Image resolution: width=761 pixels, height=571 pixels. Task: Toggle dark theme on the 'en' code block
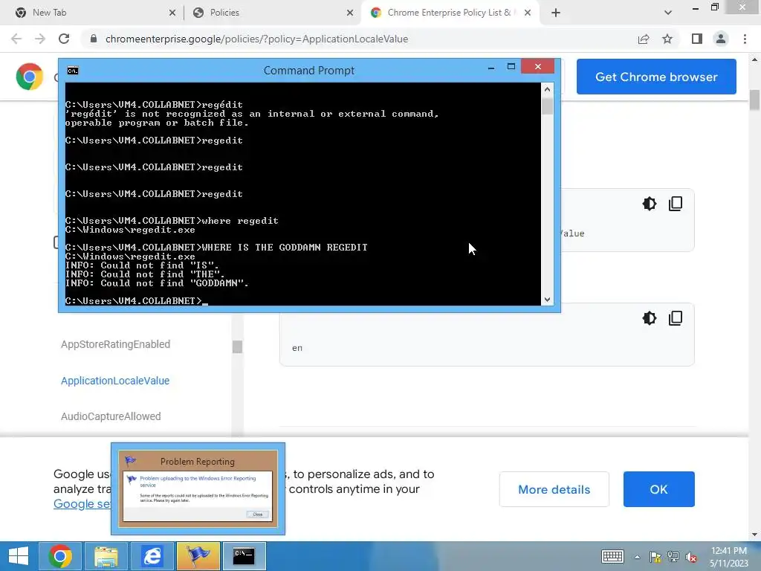(650, 318)
